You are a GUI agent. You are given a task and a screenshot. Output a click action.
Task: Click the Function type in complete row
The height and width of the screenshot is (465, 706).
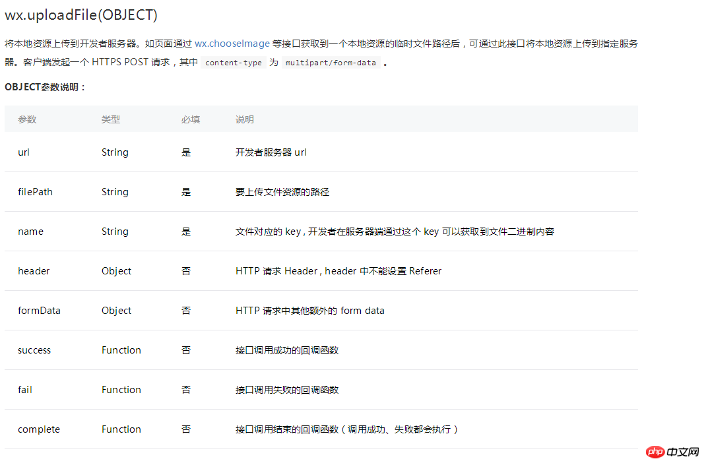pos(121,429)
